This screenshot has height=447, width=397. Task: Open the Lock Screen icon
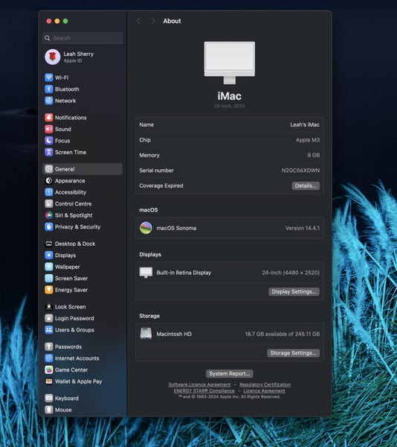(49, 307)
